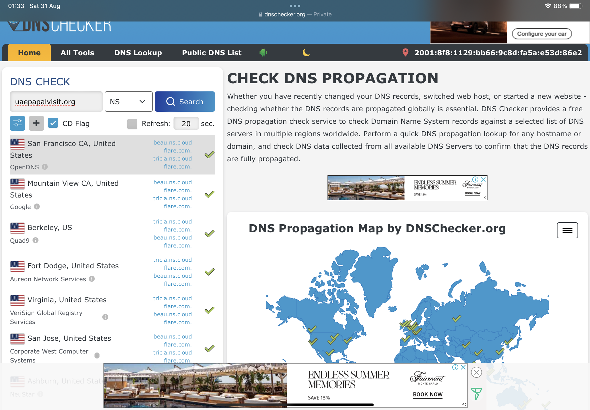Click info icon beside Quad9
Screen dimensions: 590x410
[x=36, y=240]
